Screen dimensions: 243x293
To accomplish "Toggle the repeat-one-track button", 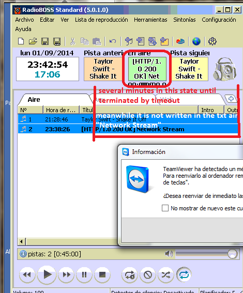I will 130,275.
